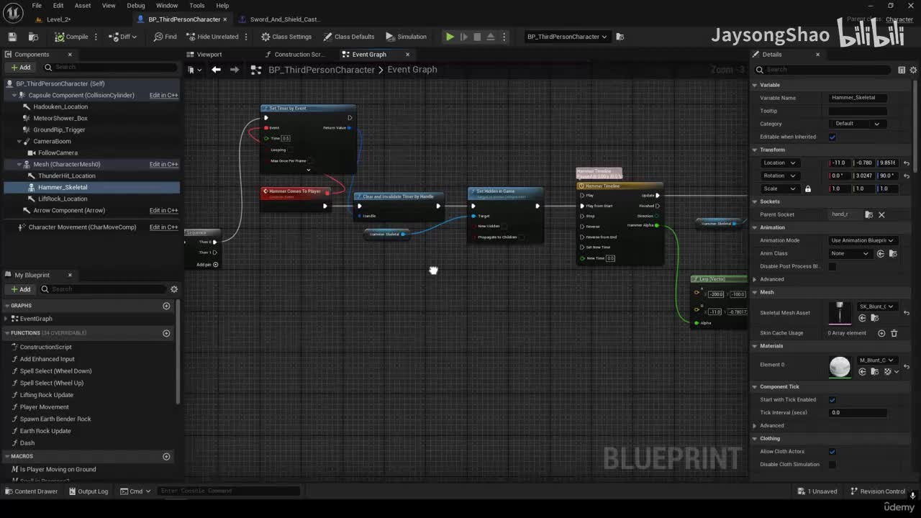Click Edit in C++ for Arrow Component
Viewport: 921px width, 518px height.
tap(163, 210)
